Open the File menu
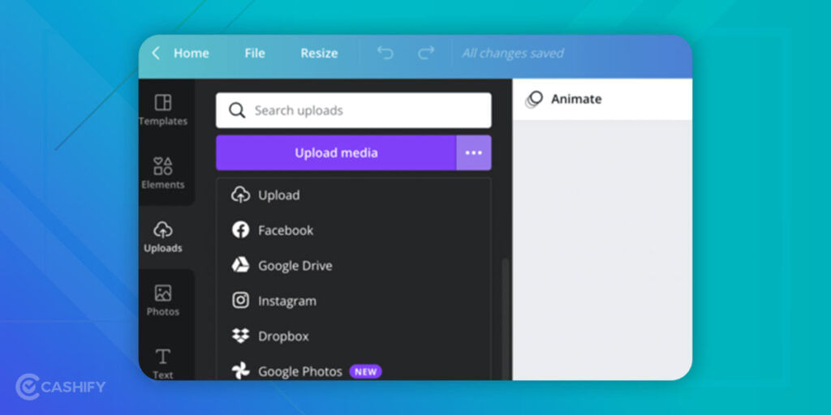831x415 pixels. coord(255,53)
